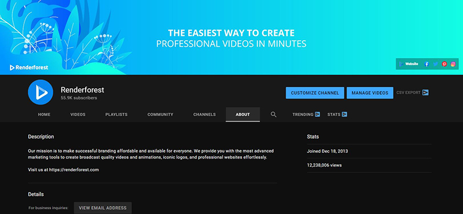Select the About tab
The width and height of the screenshot is (463, 214).
[x=242, y=115]
